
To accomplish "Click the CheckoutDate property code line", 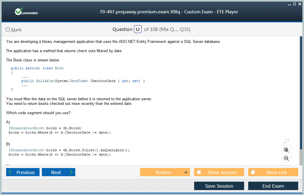I will (x=83, y=81).
